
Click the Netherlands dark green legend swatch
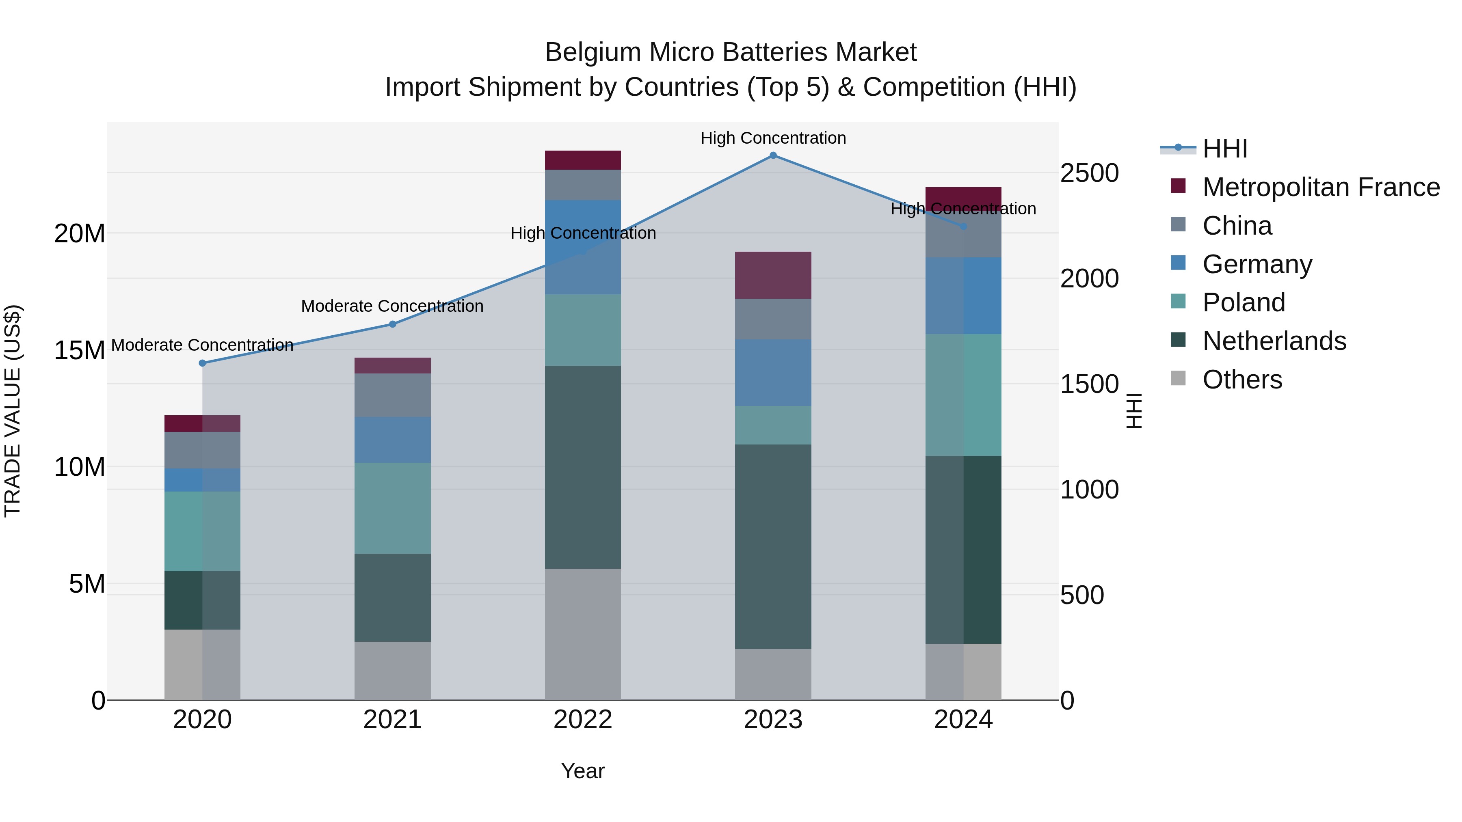[1178, 340]
